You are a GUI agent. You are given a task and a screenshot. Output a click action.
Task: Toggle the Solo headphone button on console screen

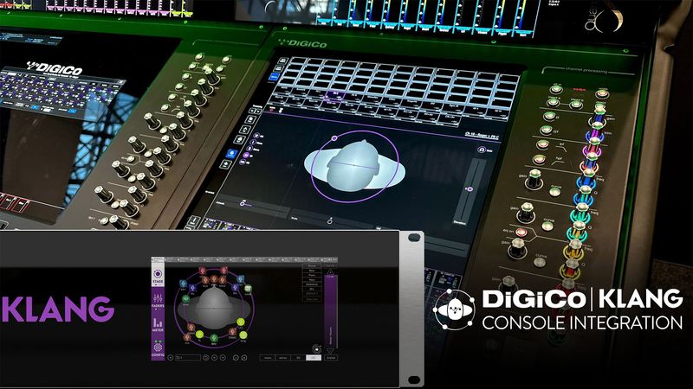tap(482, 150)
